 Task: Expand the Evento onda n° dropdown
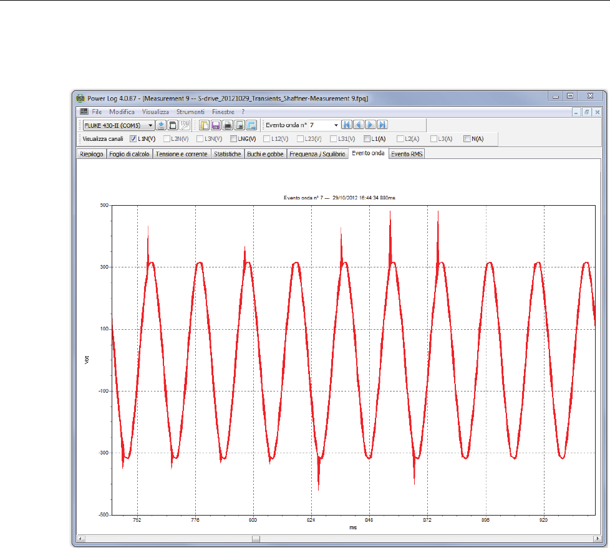click(336, 125)
